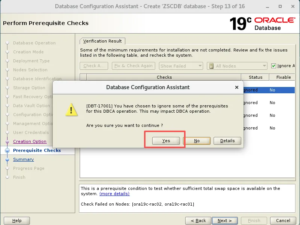Click the fourth row Ignored status cell
Viewport: 300px width, 225px height.
(251, 128)
